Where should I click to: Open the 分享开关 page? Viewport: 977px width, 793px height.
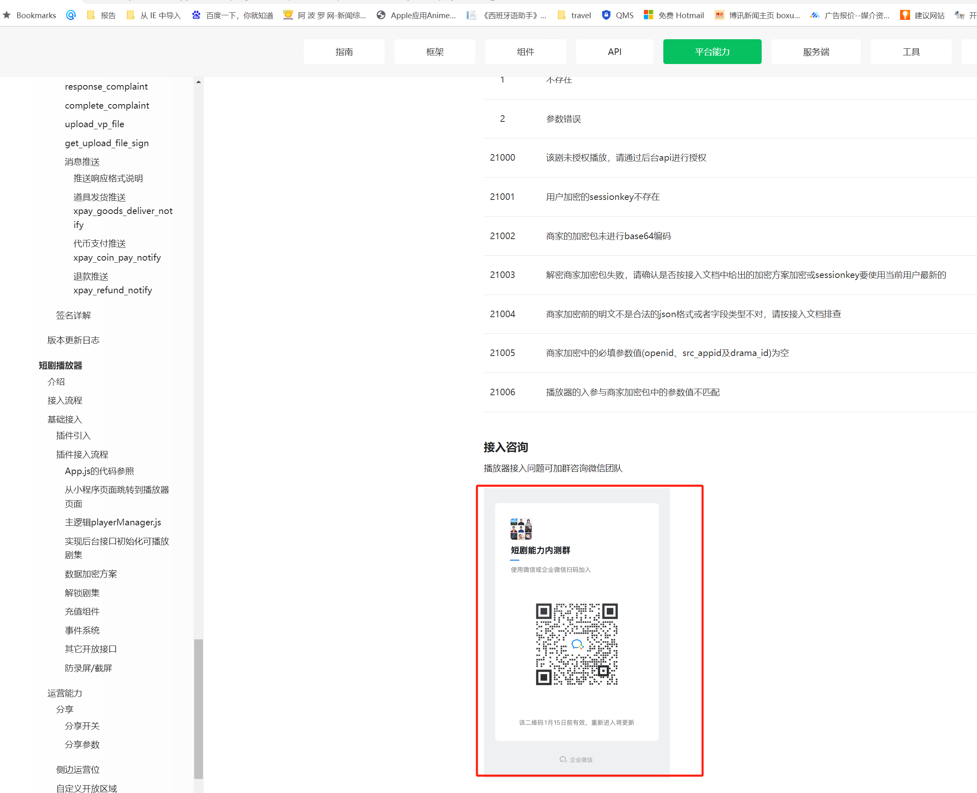click(82, 726)
